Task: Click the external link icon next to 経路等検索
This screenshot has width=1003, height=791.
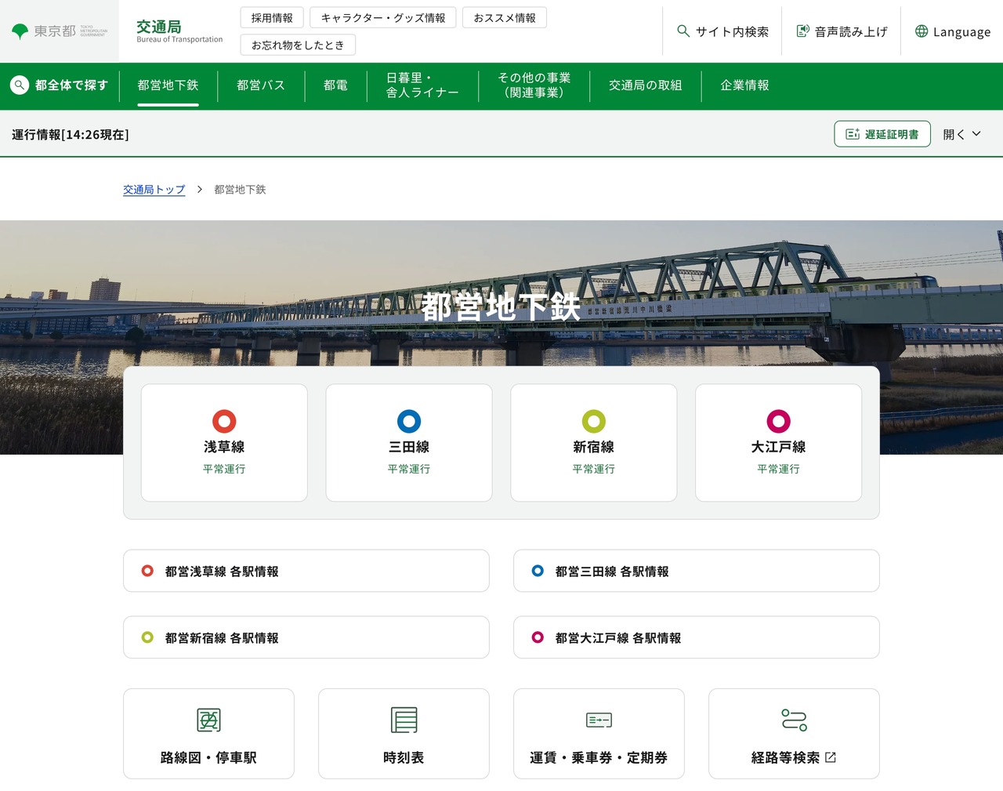Action: click(831, 757)
